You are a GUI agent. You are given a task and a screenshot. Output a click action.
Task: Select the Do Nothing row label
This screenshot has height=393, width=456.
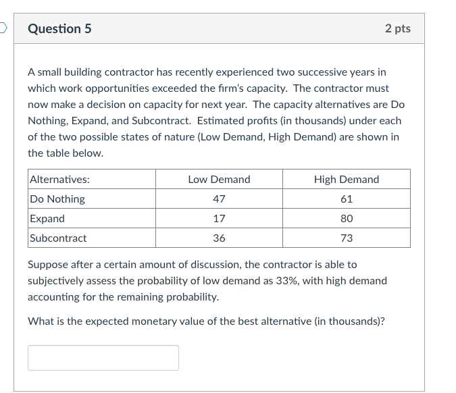(x=92, y=199)
